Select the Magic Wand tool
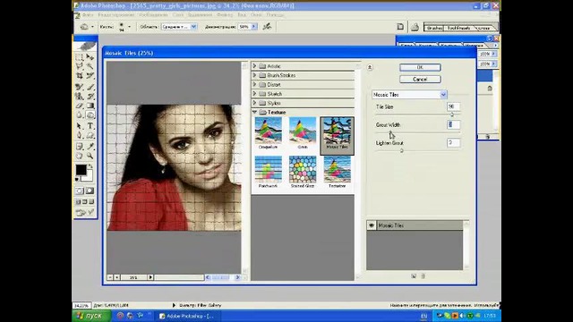 click(90, 66)
